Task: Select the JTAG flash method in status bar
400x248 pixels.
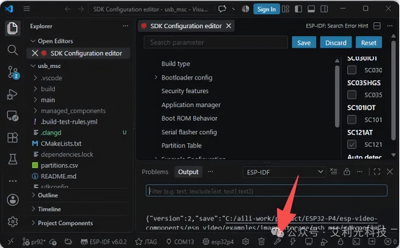Action: click(146, 241)
